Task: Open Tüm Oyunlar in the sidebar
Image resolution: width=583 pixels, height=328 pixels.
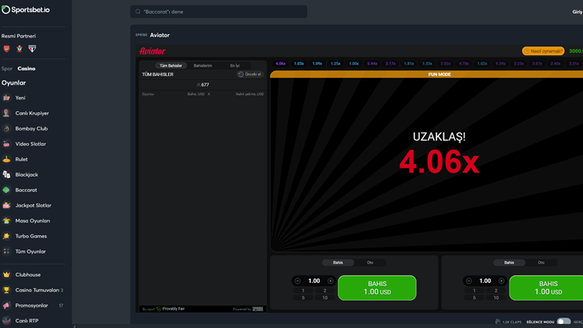Action: point(30,251)
